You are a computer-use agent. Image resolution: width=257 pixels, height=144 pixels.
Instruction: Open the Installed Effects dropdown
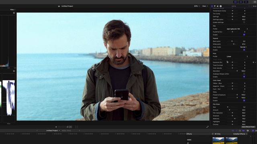240,134
